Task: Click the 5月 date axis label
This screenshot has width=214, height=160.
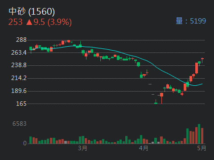Action: pyautogui.click(x=202, y=148)
